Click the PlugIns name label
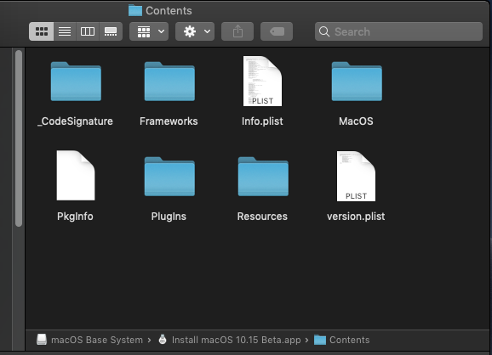This screenshot has height=355, width=492. click(x=169, y=217)
